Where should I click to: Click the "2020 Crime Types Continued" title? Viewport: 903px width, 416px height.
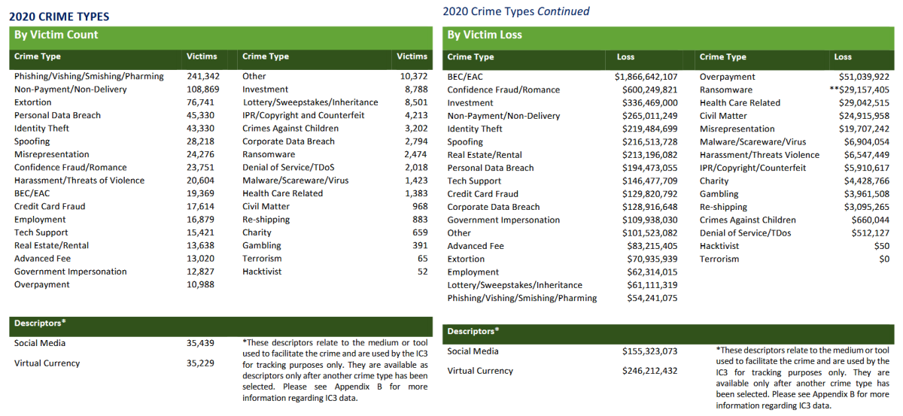[515, 11]
